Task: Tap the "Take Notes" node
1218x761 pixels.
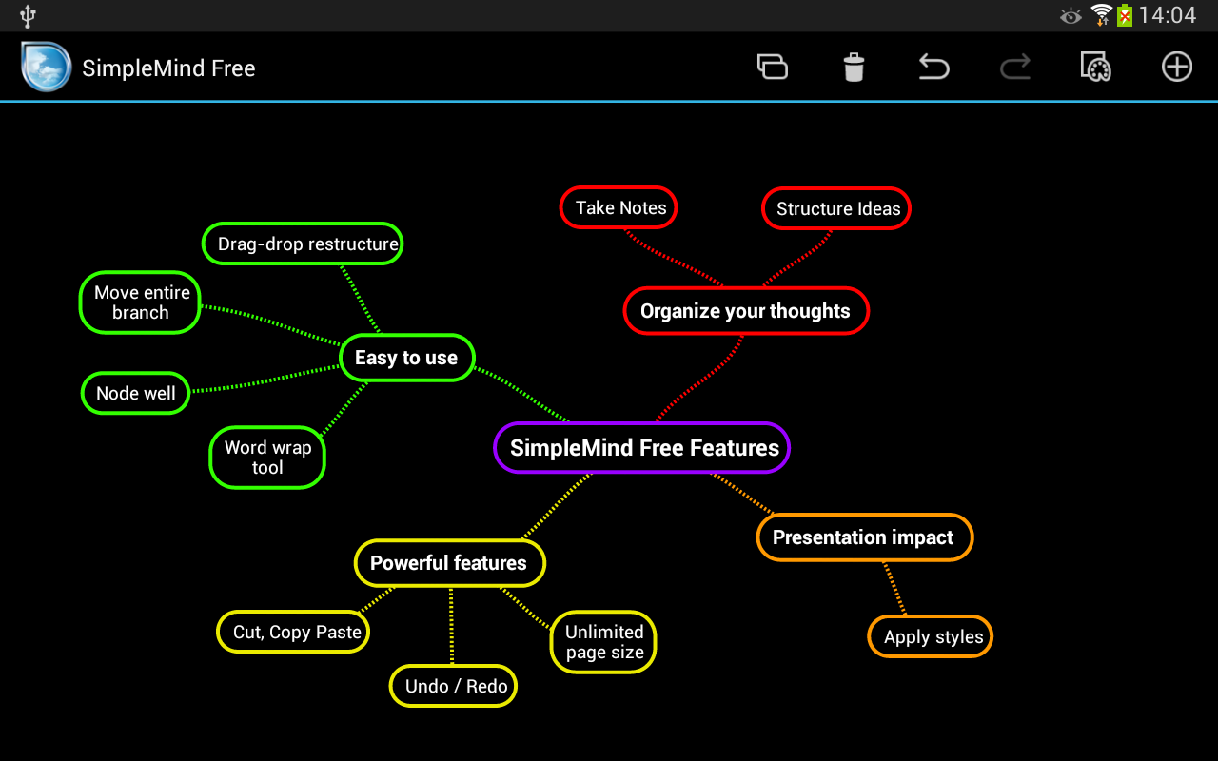Action: pyautogui.click(x=619, y=207)
